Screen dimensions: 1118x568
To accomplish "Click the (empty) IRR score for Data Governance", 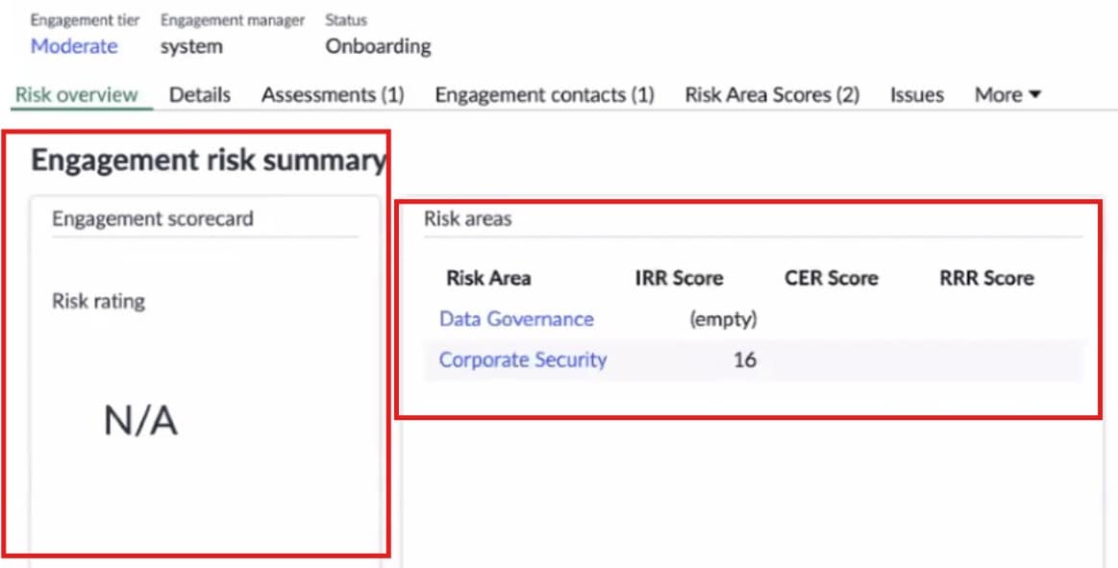I will point(723,320).
